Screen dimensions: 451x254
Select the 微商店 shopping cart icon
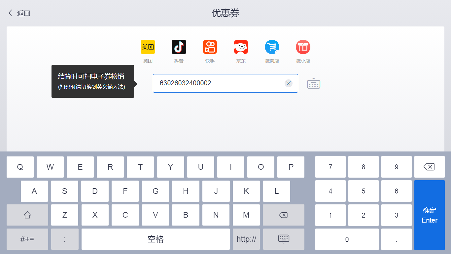[272, 47]
